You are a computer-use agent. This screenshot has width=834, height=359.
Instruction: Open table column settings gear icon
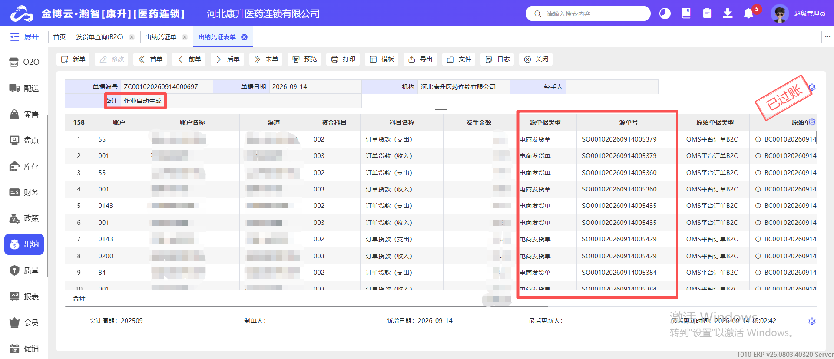pos(812,122)
